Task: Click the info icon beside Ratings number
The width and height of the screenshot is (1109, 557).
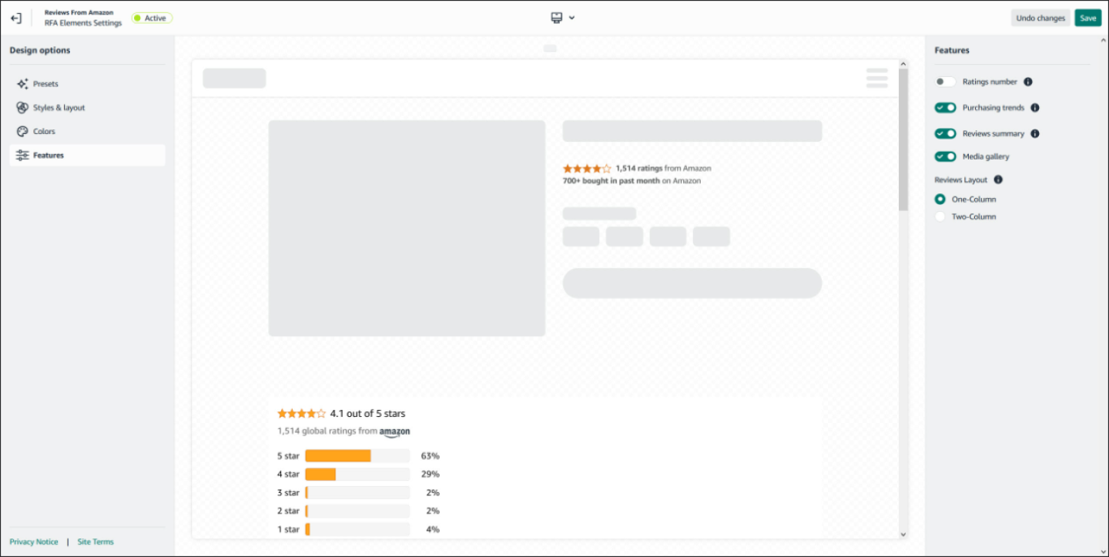Action: tap(1030, 82)
